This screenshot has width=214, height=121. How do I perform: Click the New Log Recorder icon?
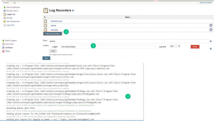(4, 21)
